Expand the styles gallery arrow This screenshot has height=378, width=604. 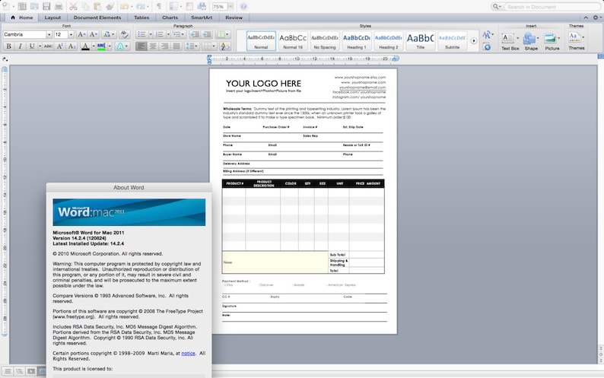[474, 41]
